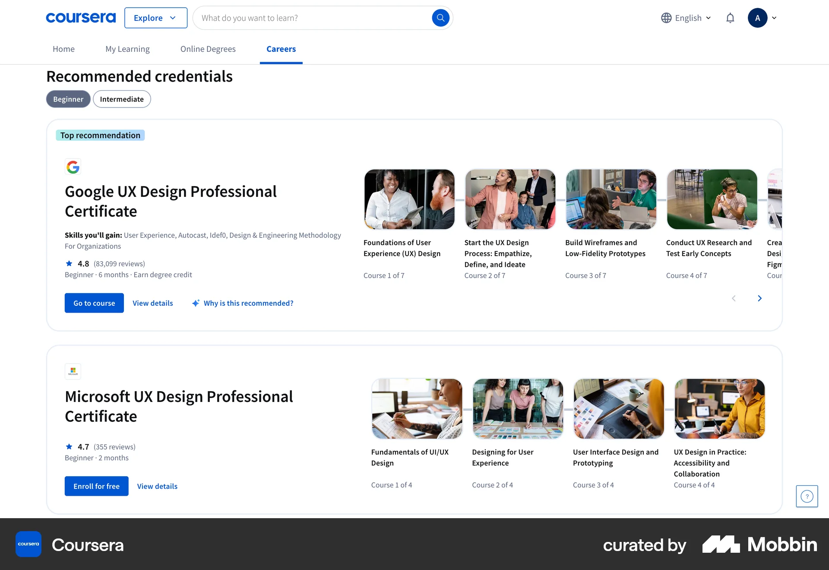829x570 pixels.
Task: Advance the course carousel with right arrow
Action: tap(759, 298)
